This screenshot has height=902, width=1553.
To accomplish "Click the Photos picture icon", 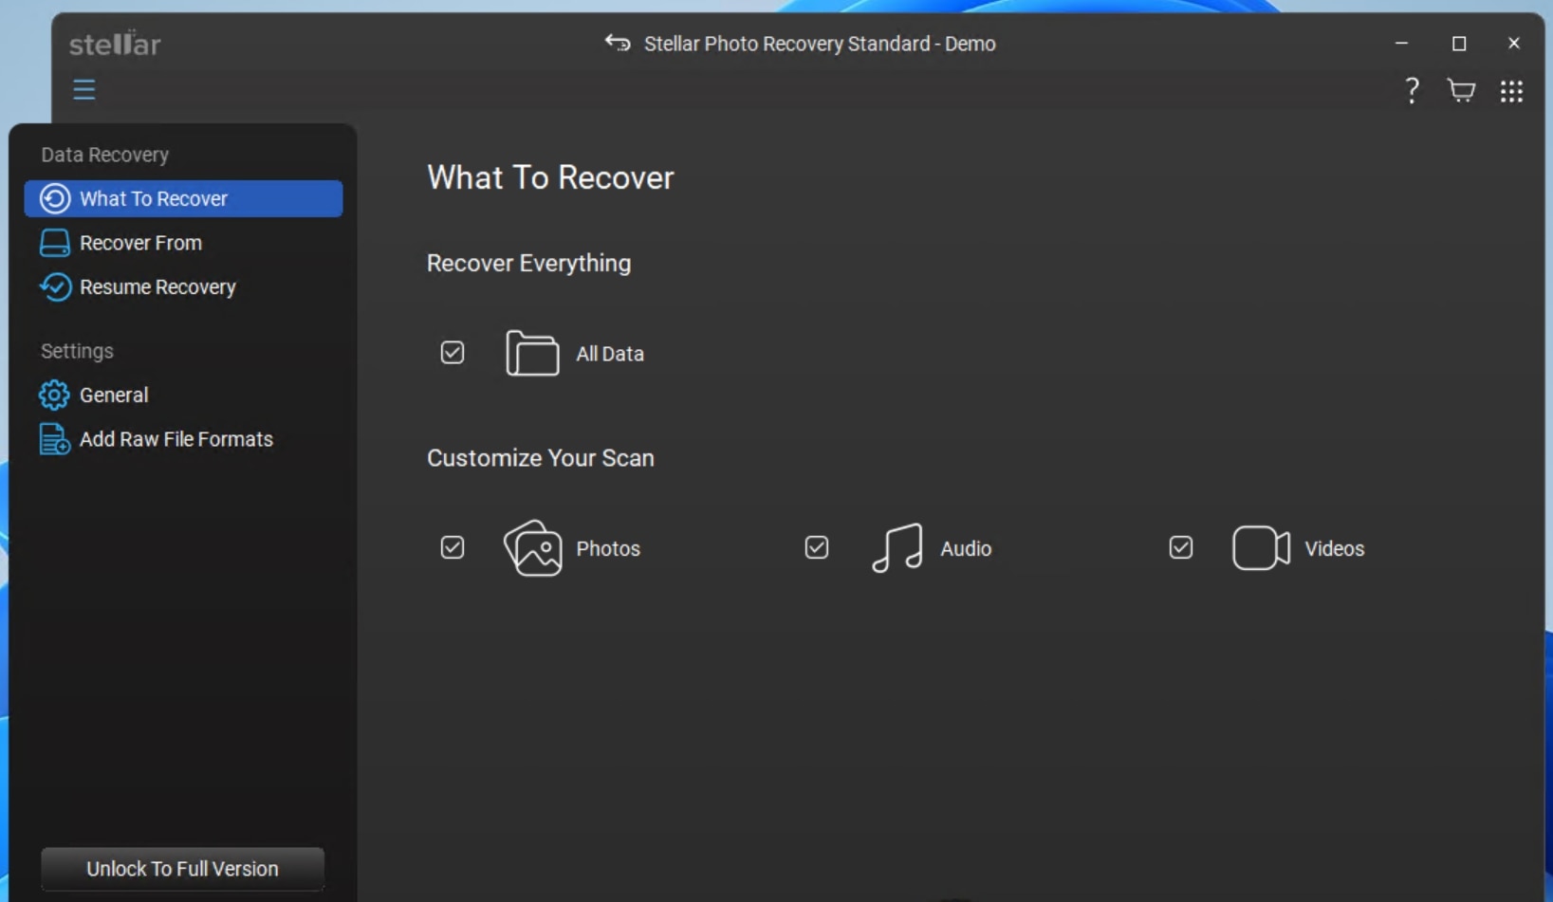I will point(532,548).
